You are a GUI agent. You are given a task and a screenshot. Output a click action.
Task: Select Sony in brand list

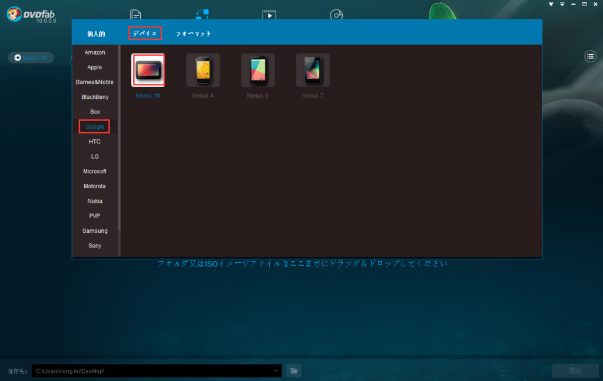click(x=95, y=246)
